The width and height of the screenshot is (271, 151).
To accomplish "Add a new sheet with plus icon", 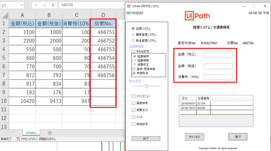I will pyautogui.click(x=50, y=133).
